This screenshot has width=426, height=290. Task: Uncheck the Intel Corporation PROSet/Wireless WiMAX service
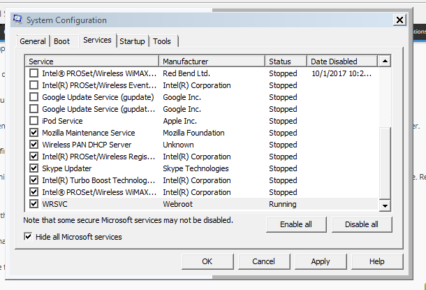point(34,192)
